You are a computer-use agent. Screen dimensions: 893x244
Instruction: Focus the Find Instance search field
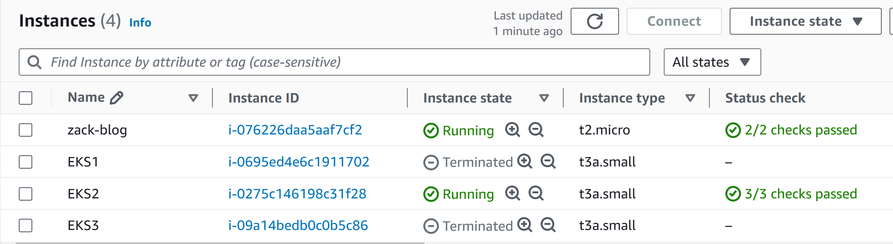(x=334, y=62)
